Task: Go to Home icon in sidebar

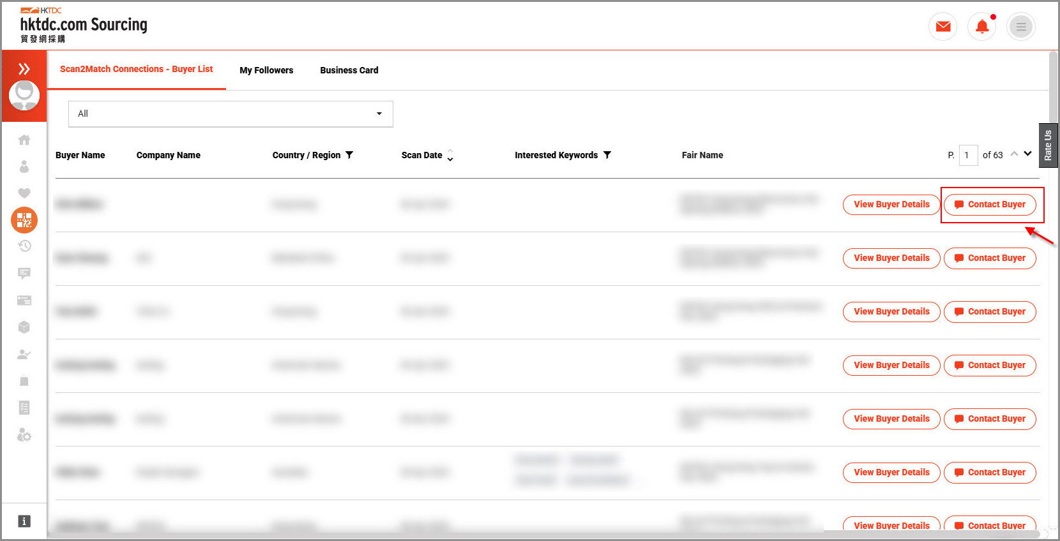Action: (24, 140)
